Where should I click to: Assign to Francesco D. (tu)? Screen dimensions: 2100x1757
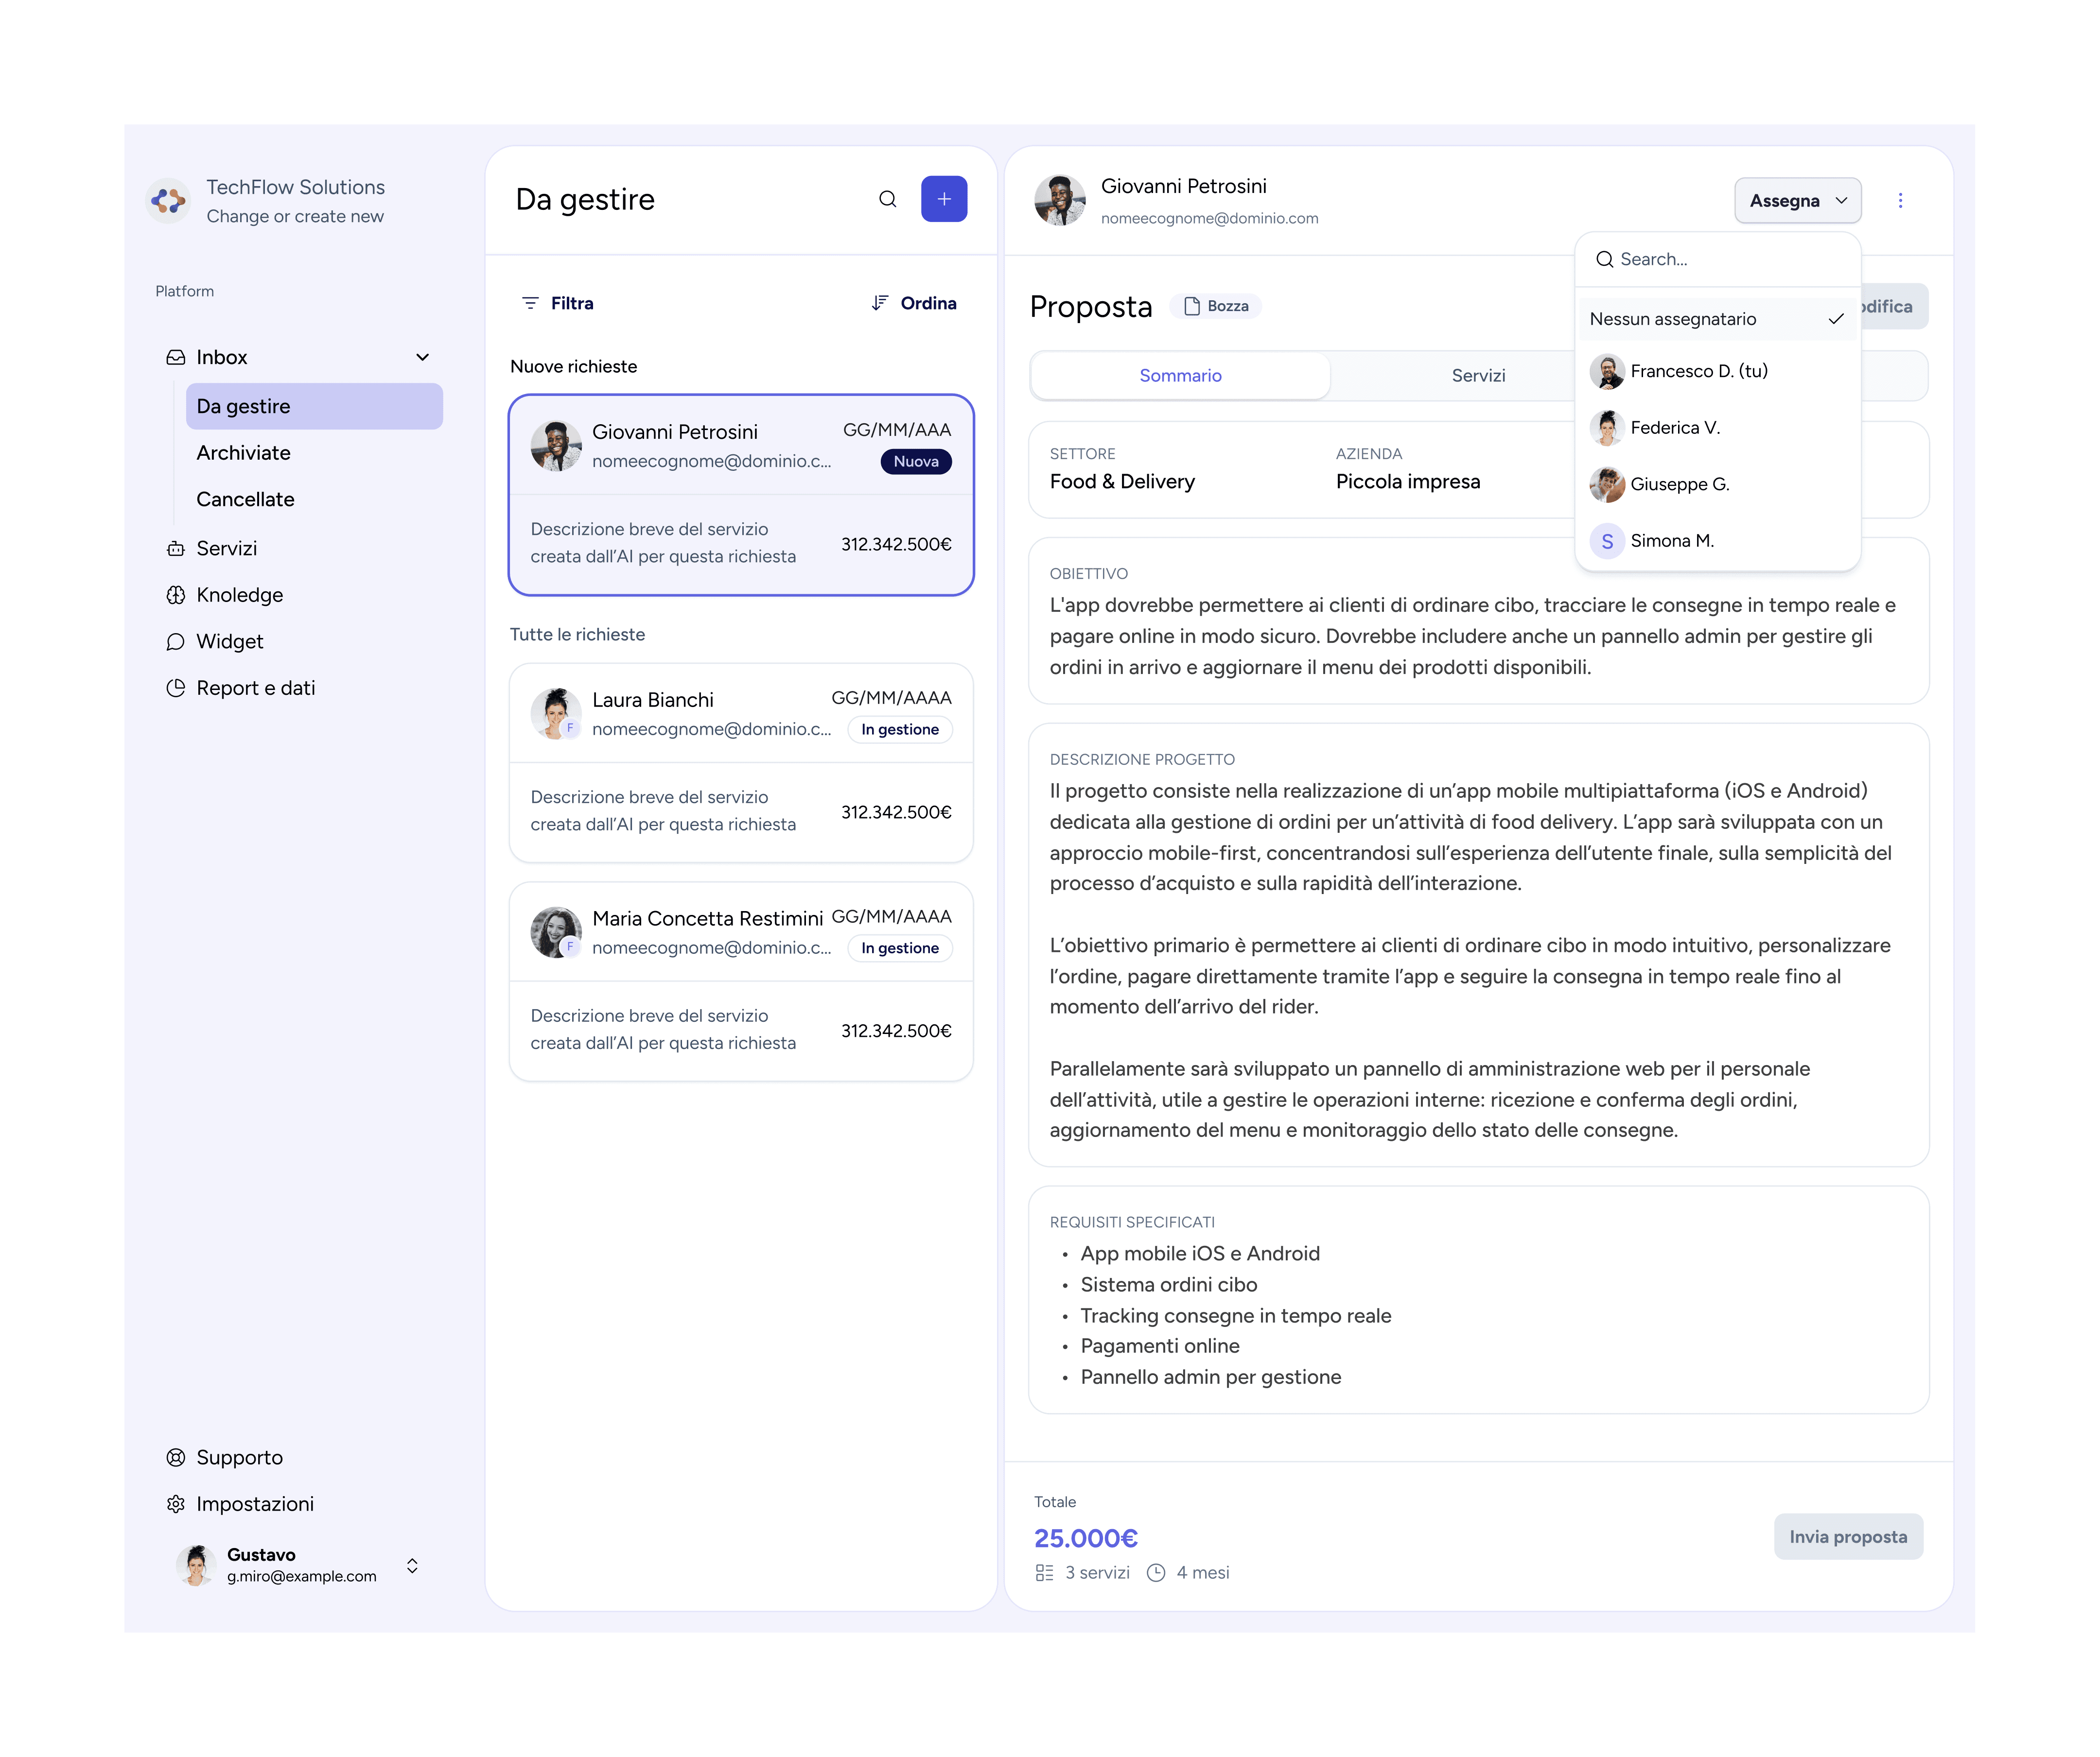pos(1698,372)
